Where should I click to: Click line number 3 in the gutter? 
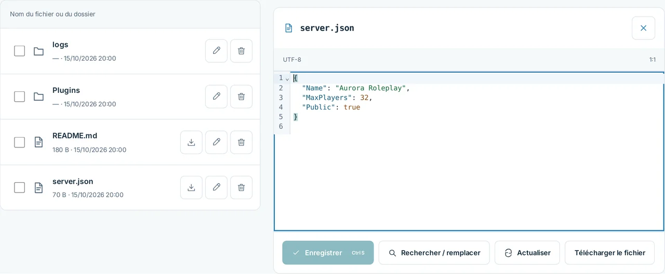click(x=281, y=98)
